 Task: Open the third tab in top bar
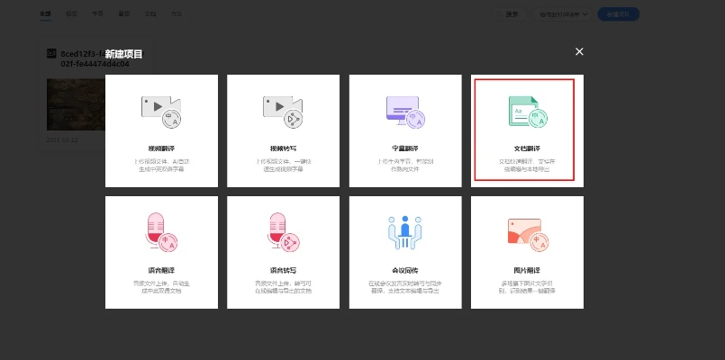click(97, 14)
